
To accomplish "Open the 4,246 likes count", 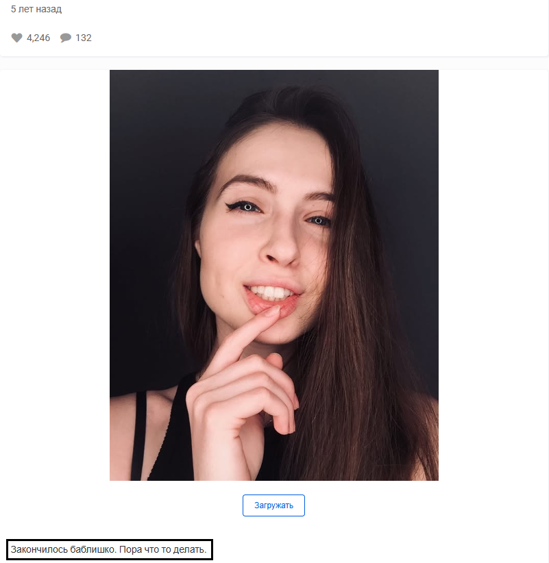I will 38,38.
